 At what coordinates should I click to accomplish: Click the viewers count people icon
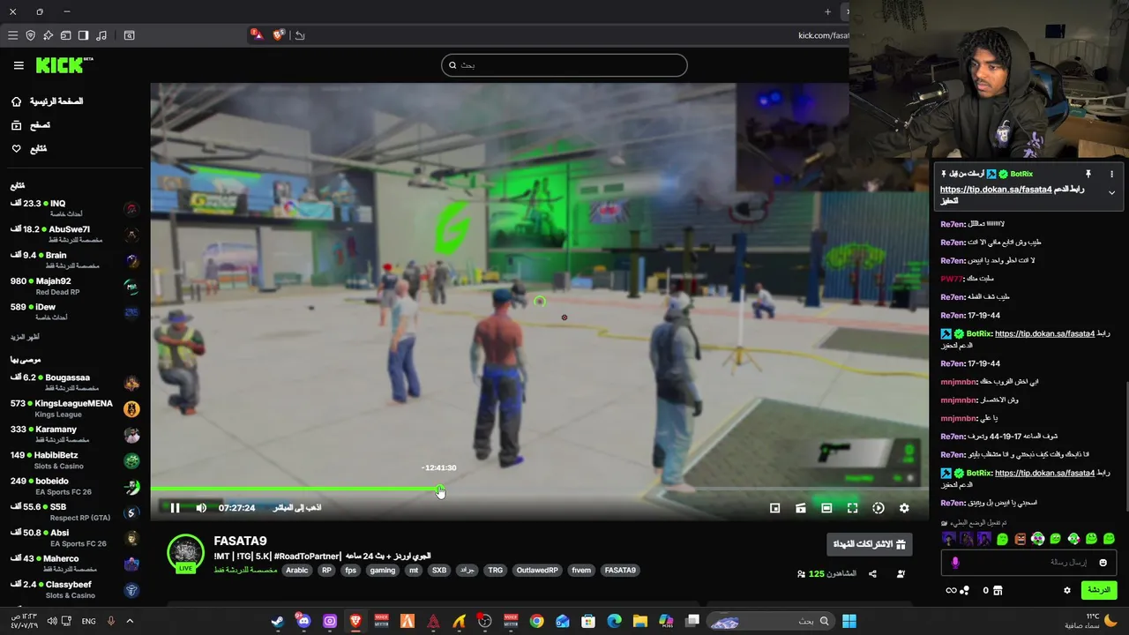[x=801, y=574]
